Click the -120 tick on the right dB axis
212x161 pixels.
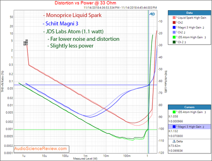click(161, 153)
